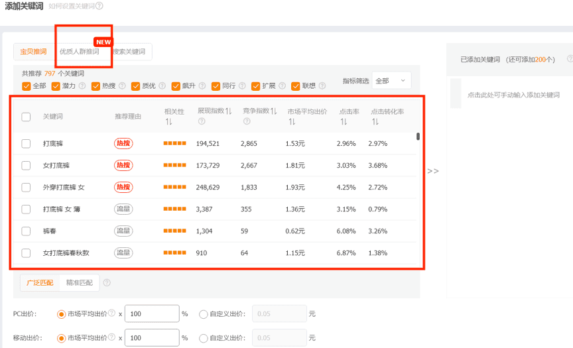Click PC bid percentage field showing 100
Screen dimensions: 573x348
[152, 314]
